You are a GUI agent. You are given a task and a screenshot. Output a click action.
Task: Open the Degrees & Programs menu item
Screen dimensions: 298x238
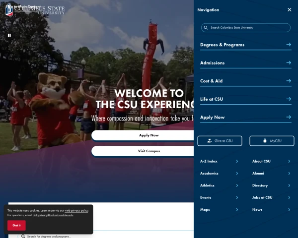[x=222, y=45]
